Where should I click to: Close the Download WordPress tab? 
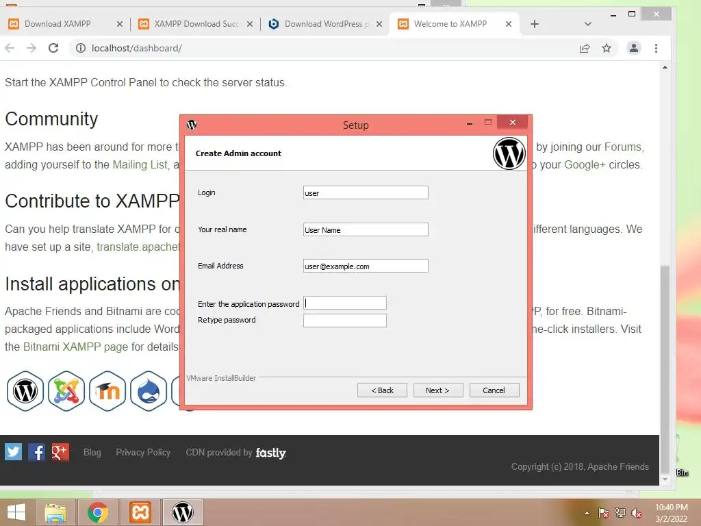379,24
